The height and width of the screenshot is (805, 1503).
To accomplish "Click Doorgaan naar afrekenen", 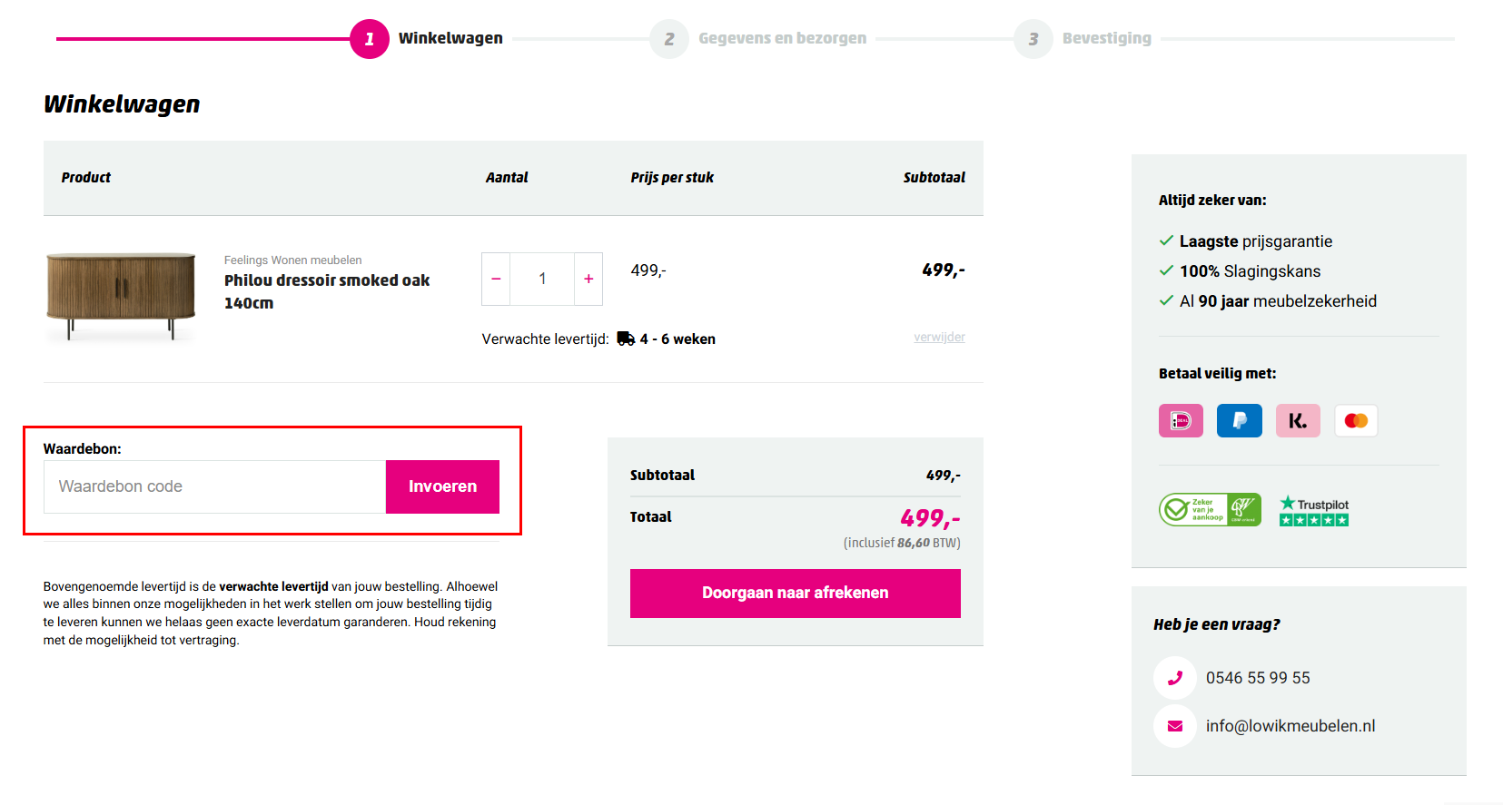I will 795,593.
